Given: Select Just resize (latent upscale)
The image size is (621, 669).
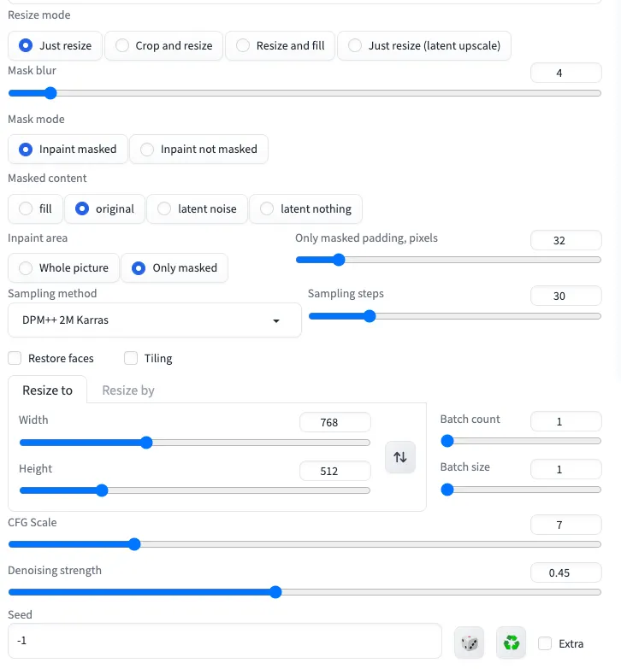Looking at the screenshot, I should coord(424,45).
